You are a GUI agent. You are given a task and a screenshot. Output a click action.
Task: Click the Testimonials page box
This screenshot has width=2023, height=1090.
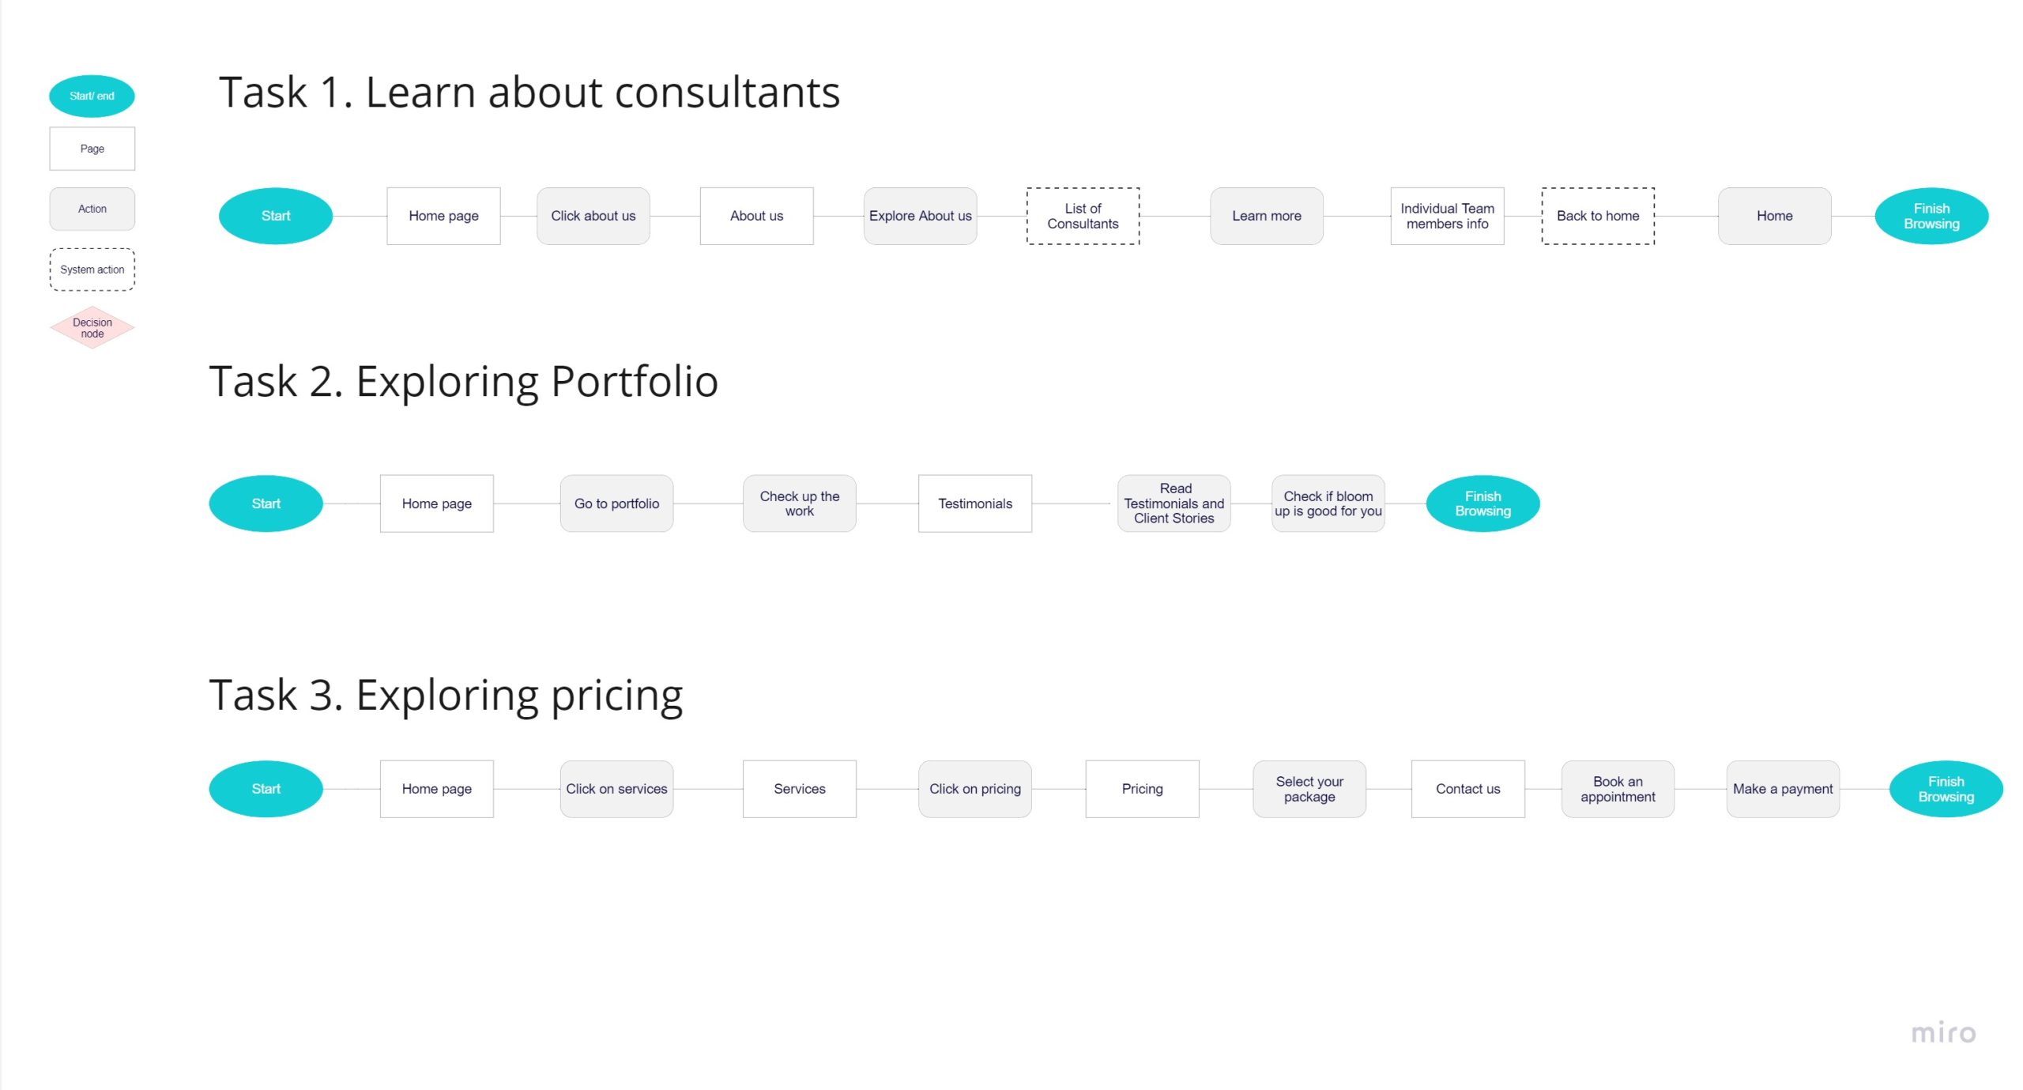[974, 504]
